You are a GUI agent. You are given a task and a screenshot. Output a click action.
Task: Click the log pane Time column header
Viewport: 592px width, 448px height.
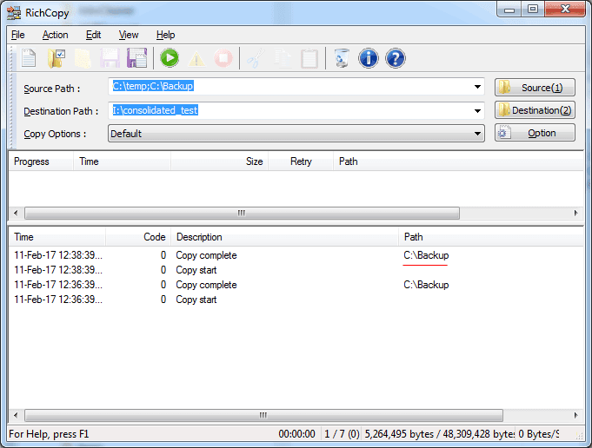point(57,237)
